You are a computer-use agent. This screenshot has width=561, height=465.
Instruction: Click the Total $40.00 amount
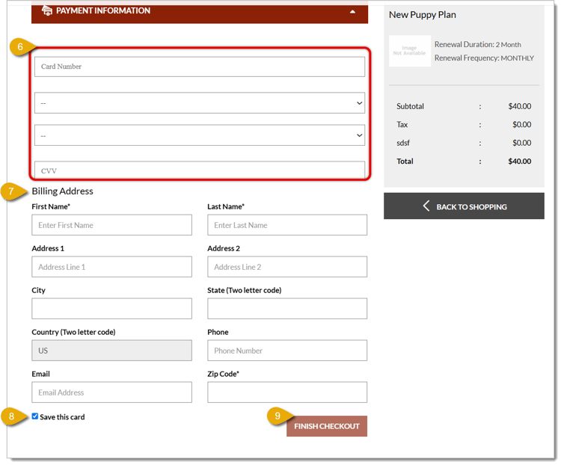coord(520,161)
